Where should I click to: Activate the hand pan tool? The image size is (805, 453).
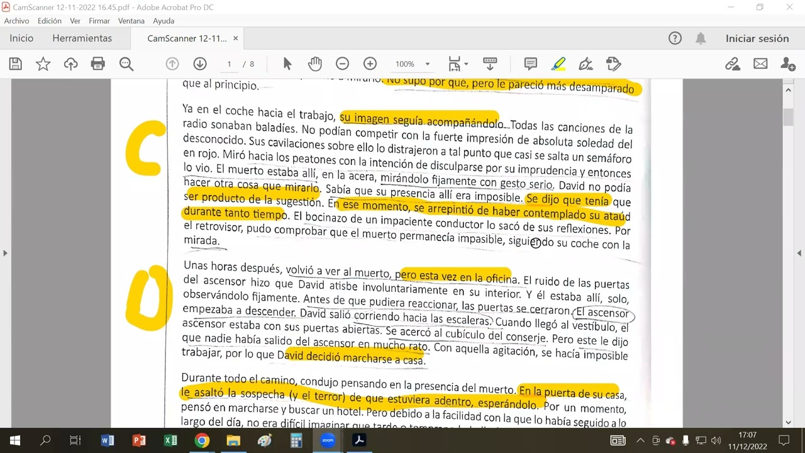click(314, 64)
